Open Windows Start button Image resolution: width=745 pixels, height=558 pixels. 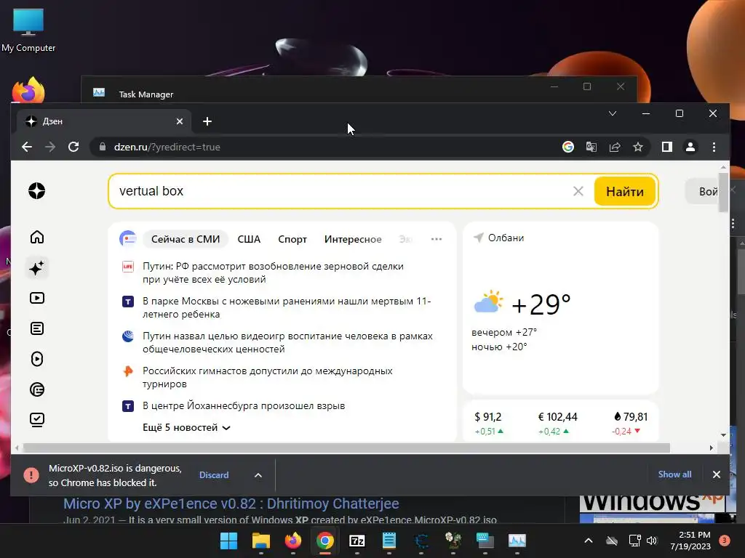pos(228,541)
